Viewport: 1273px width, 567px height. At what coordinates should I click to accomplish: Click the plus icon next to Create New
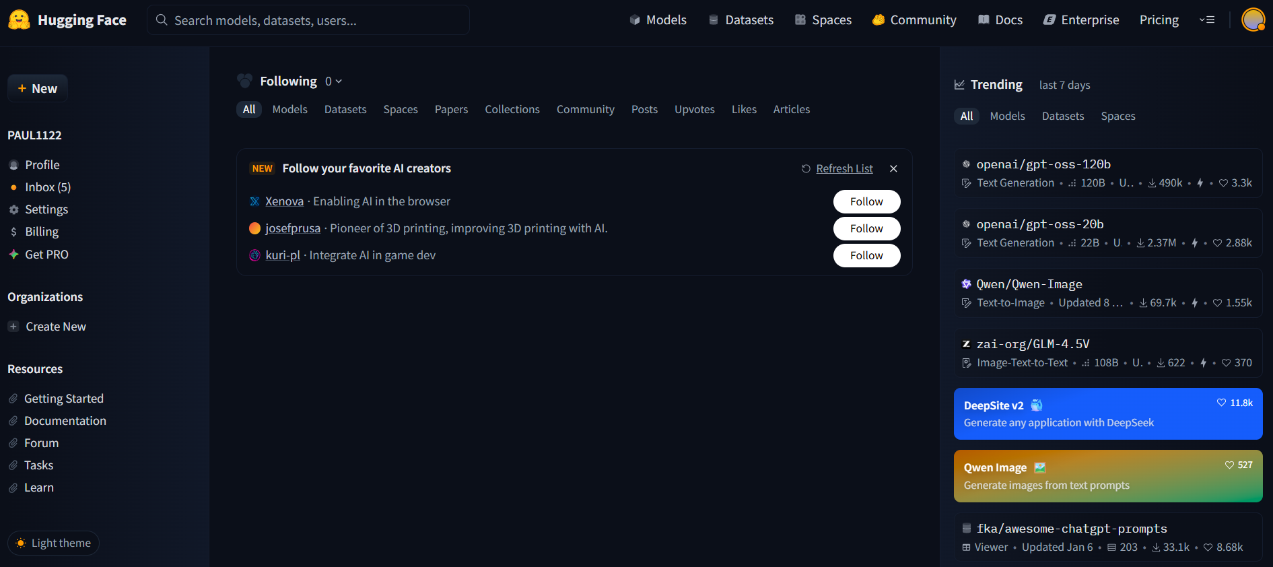coord(13,327)
